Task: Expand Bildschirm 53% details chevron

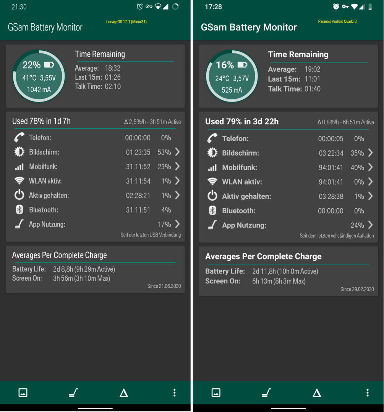Action: (x=177, y=151)
